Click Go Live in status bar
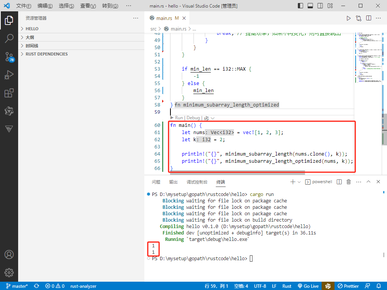Screen dimensions: 387x290 [x=308, y=286]
